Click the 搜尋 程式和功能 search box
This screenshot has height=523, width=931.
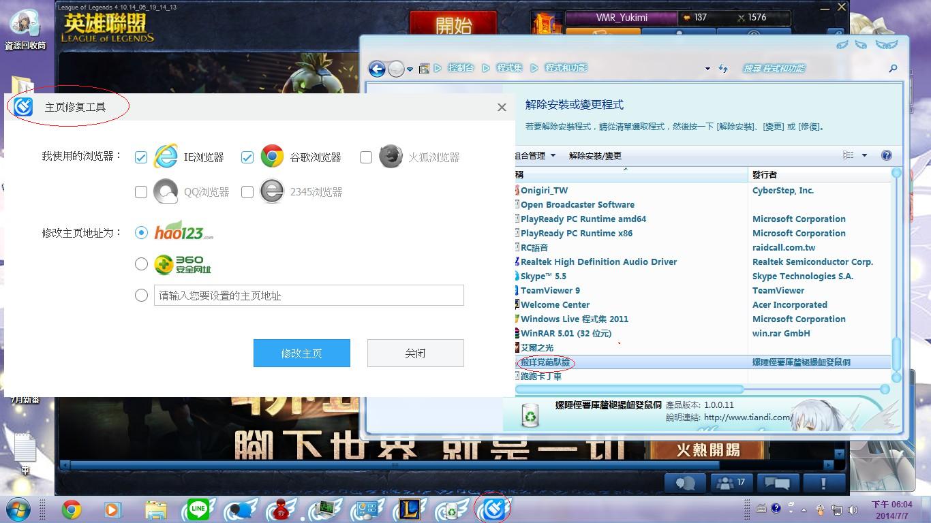click(x=811, y=68)
